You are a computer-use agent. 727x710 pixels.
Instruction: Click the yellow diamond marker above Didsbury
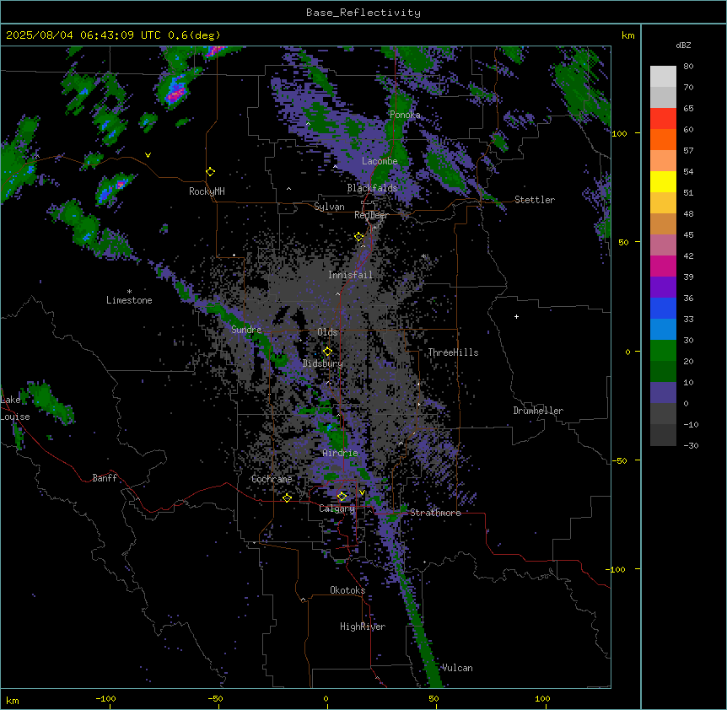click(x=327, y=352)
